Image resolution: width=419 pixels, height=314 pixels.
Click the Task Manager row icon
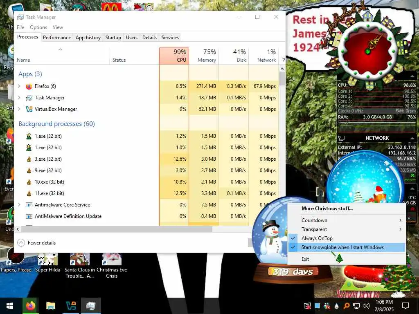coord(29,98)
